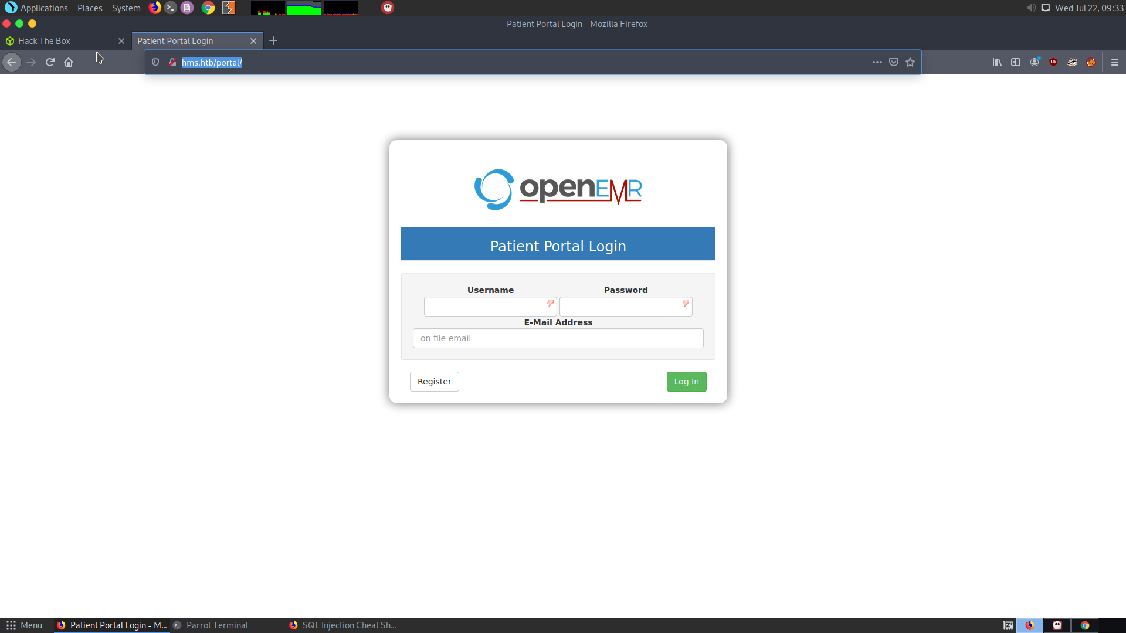Open page actions three-dots menu
This screenshot has height=633, width=1126.
tap(877, 62)
